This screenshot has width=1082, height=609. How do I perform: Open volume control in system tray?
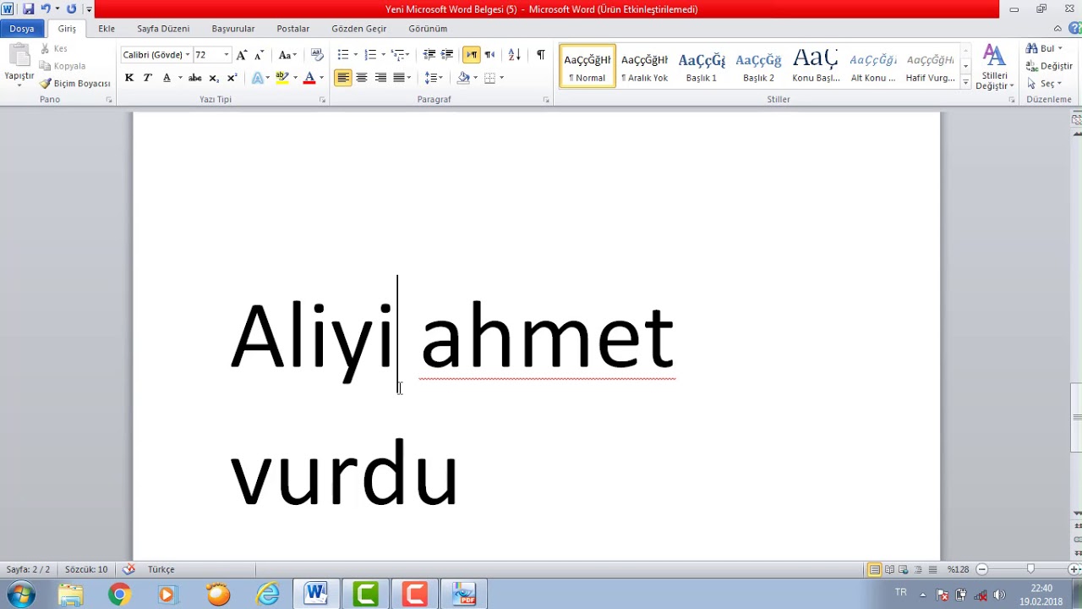(x=999, y=595)
